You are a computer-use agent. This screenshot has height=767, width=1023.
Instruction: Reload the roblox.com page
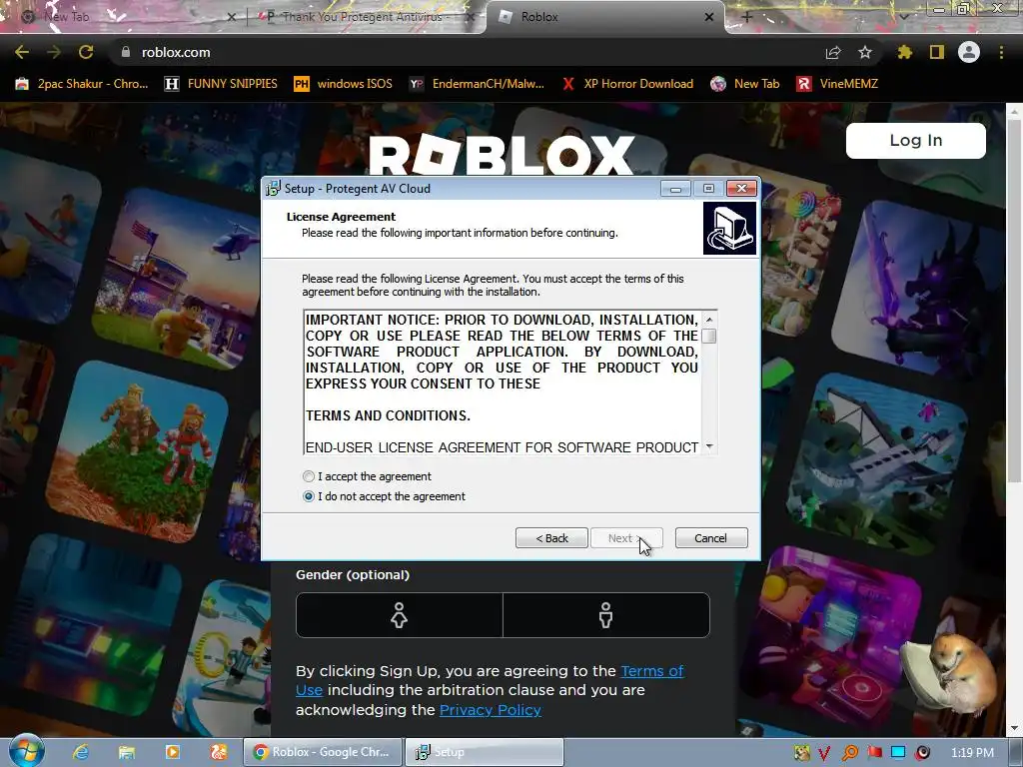tap(86, 52)
